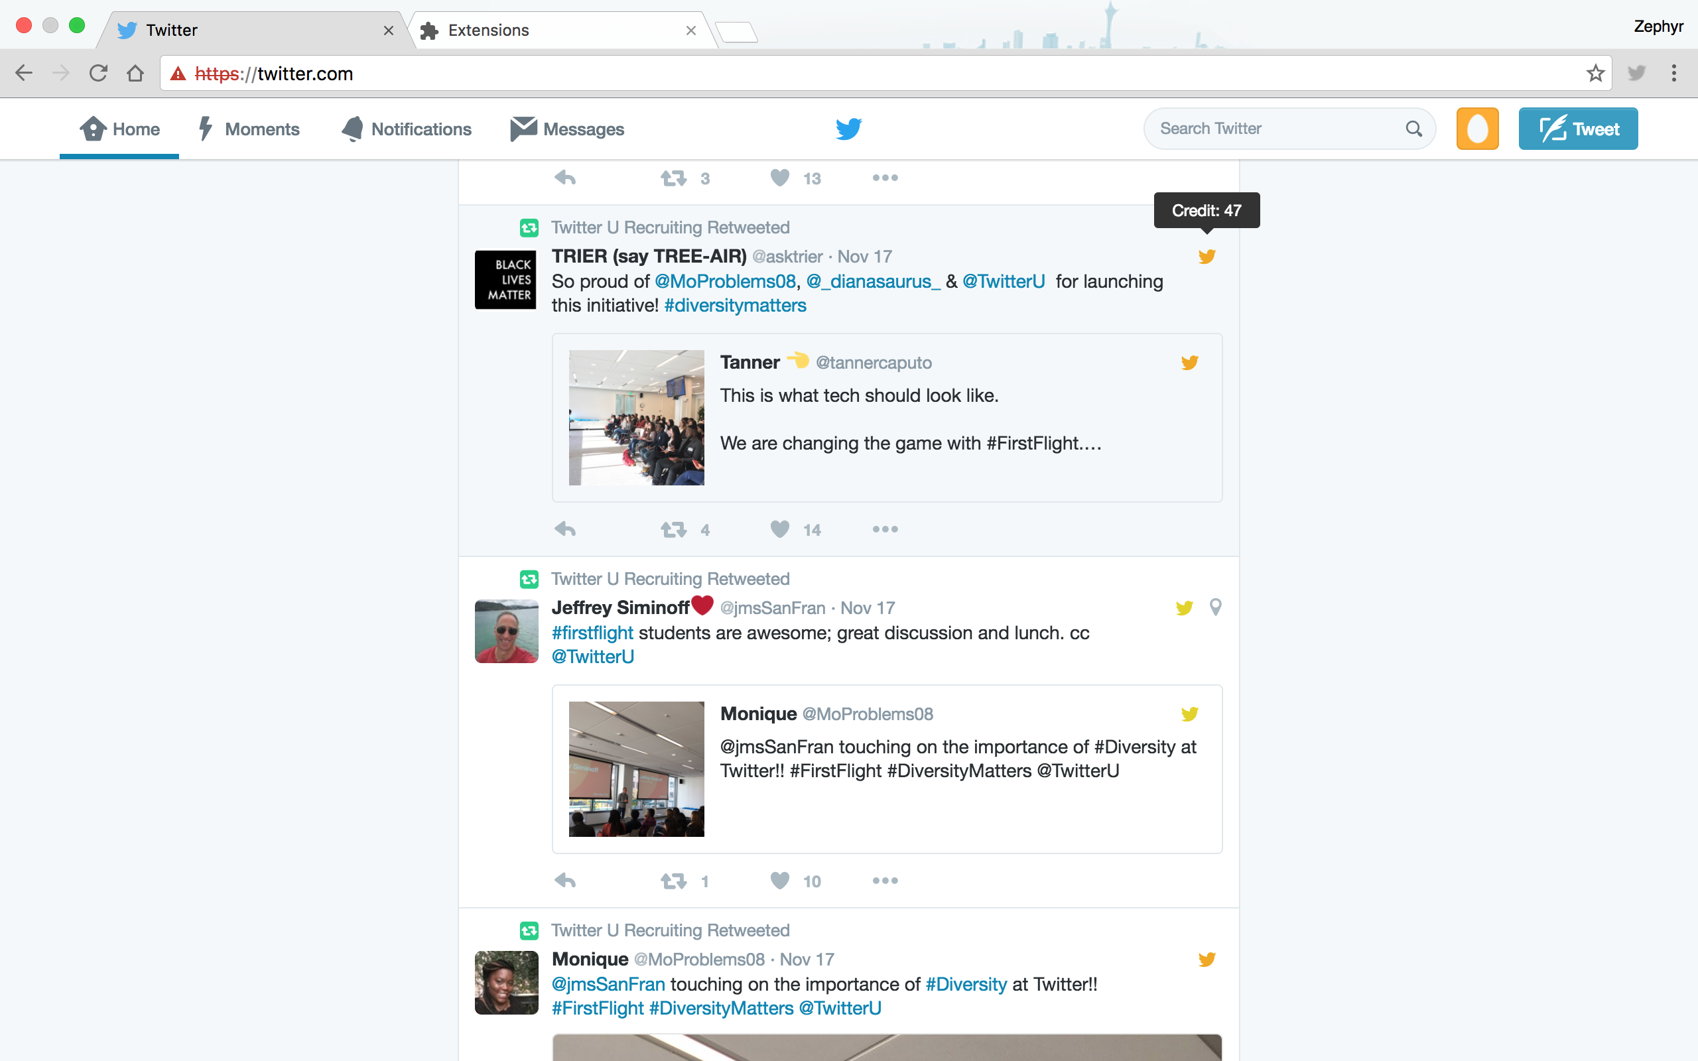Reload the page with refresh icon

pyautogui.click(x=98, y=73)
